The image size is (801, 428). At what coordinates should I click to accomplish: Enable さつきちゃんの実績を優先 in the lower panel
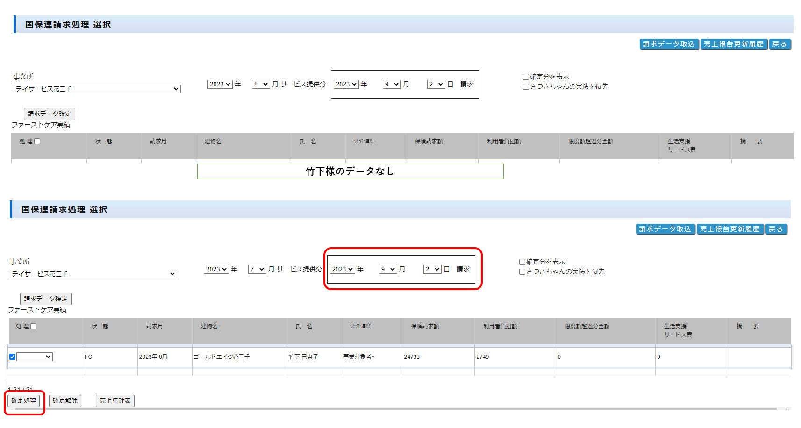click(x=522, y=272)
